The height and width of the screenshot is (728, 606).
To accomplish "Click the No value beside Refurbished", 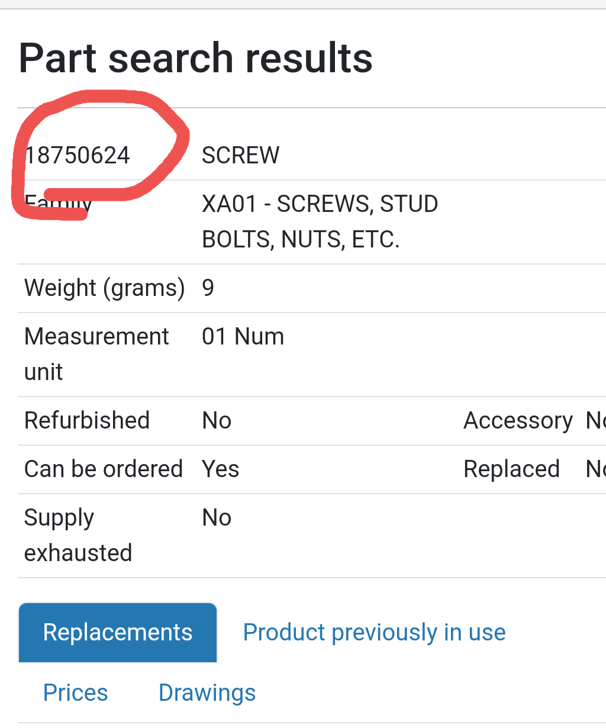I will point(217,421).
